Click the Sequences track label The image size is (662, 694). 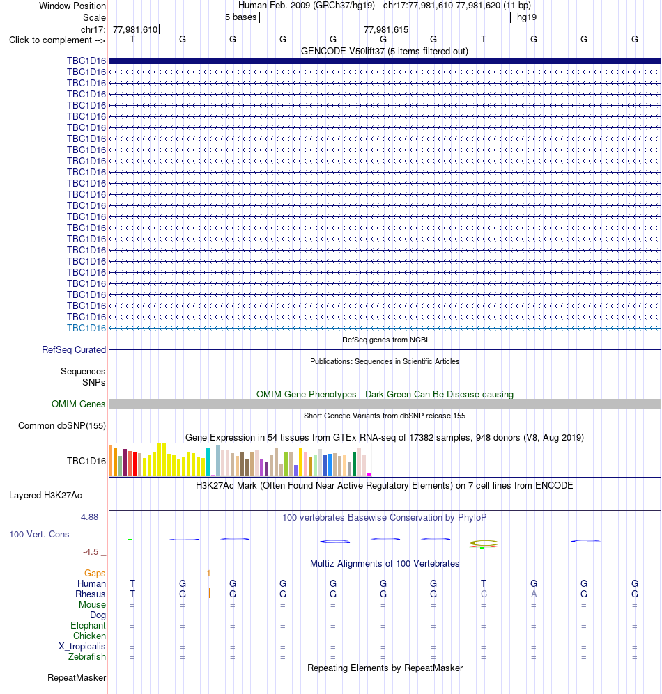coord(83,371)
